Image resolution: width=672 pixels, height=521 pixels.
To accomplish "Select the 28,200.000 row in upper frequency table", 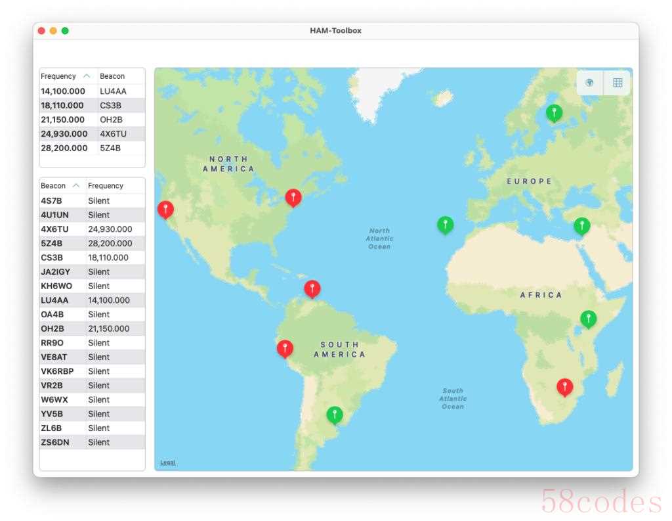I will point(92,148).
